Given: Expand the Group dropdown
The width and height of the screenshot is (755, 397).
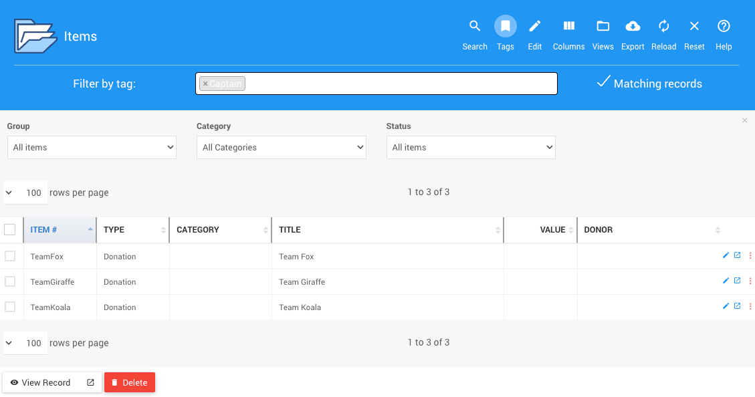Looking at the screenshot, I should click(x=92, y=148).
